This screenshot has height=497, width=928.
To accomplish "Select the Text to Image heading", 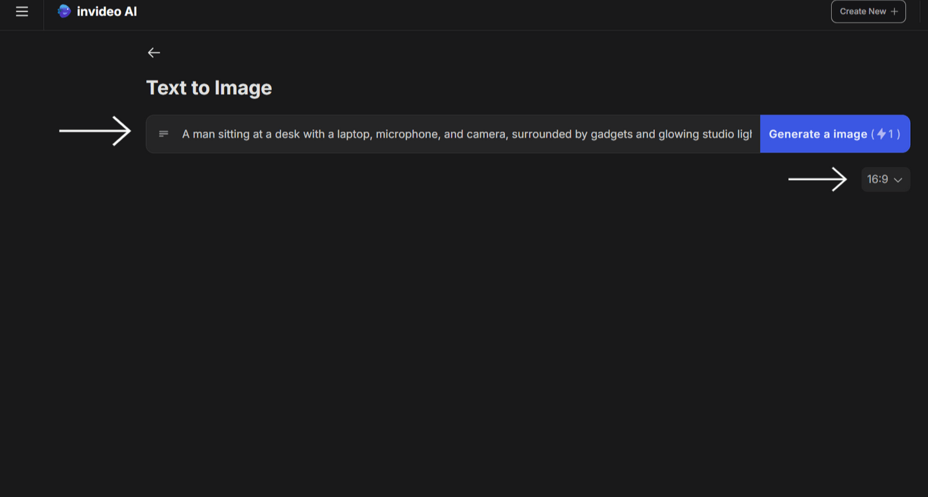I will coord(209,87).
